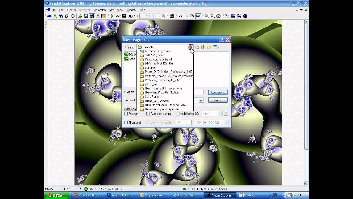Open the square-root formula icon
353x199 pixels.
118,16
